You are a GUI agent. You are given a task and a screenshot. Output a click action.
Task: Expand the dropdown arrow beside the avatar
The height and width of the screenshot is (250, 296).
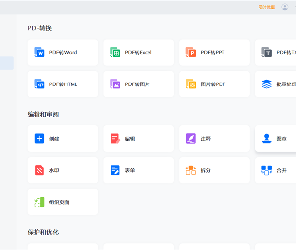295,7
